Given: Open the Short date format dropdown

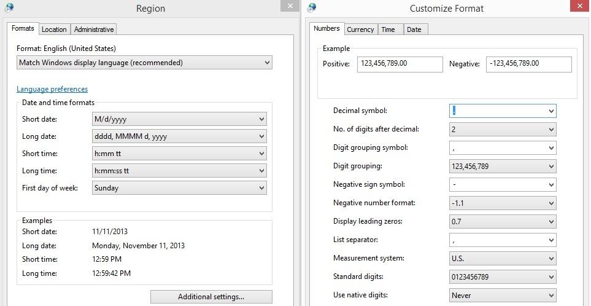Looking at the screenshot, I should tap(179, 119).
